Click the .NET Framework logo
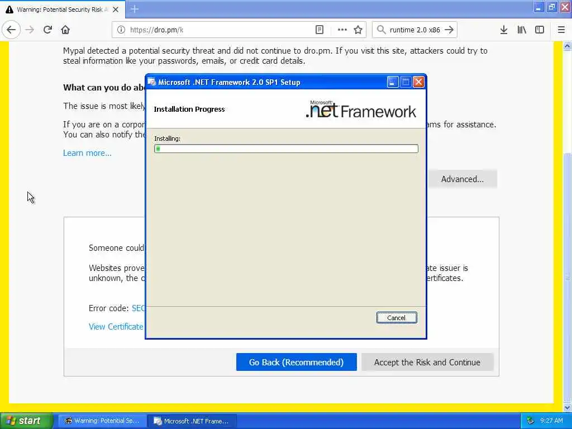This screenshot has height=429, width=572. (x=360, y=109)
